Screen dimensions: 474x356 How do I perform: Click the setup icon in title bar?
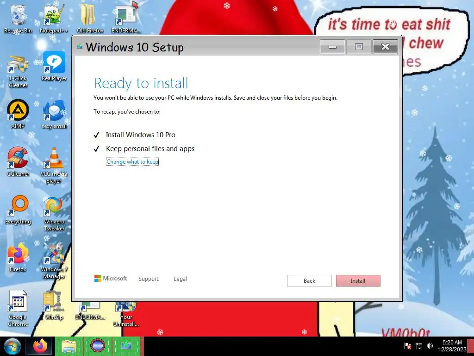click(80, 46)
